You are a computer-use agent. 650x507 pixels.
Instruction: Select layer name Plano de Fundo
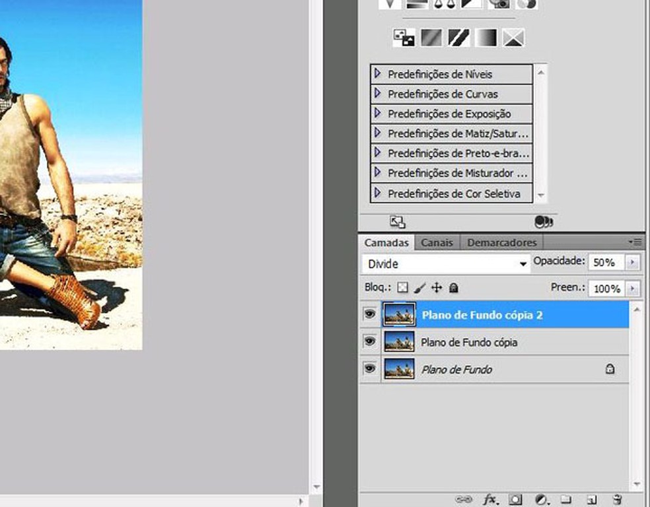(x=456, y=370)
